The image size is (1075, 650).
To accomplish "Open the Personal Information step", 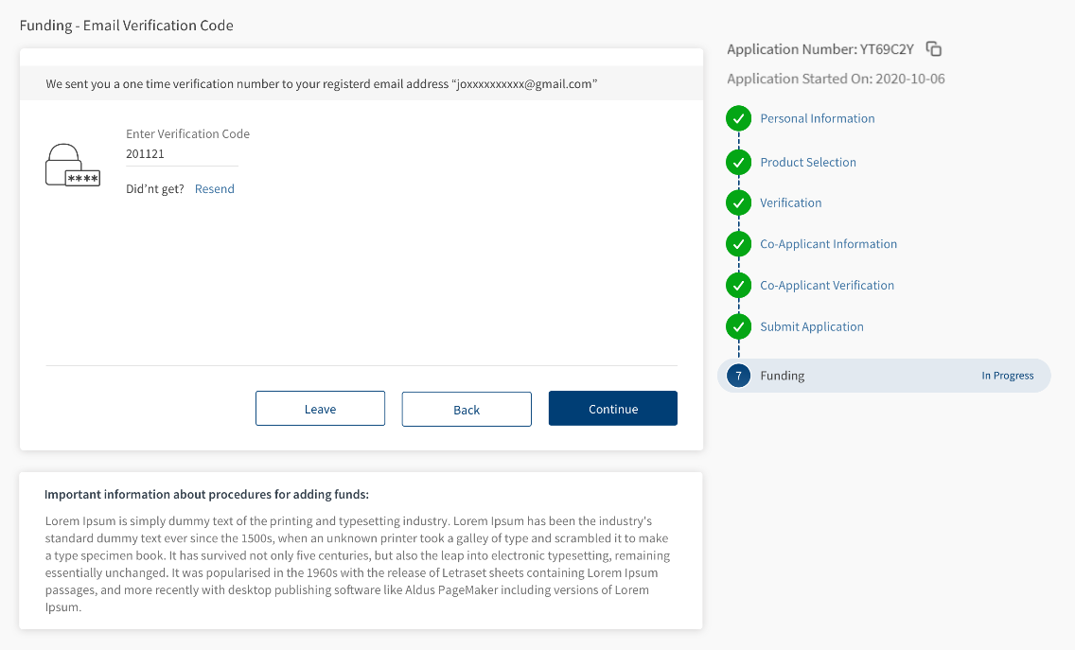I will [817, 119].
